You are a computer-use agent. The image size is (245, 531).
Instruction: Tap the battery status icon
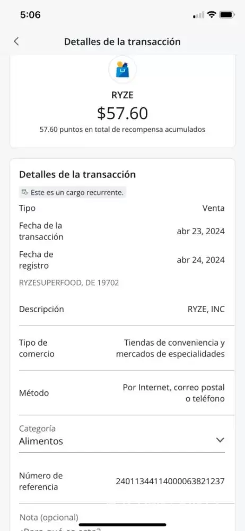coord(227,15)
